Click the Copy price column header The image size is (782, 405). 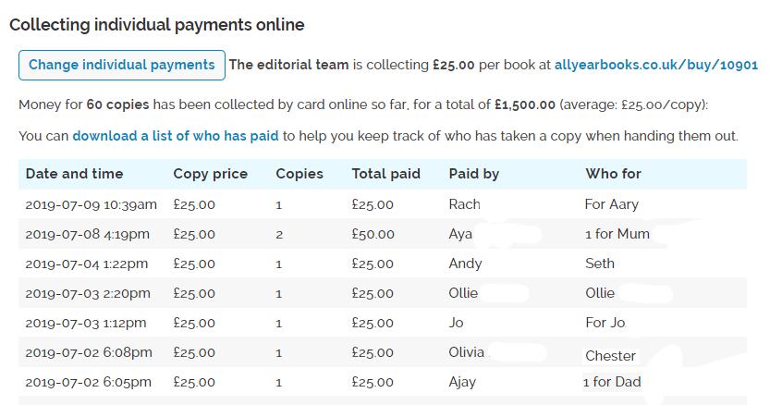click(210, 174)
